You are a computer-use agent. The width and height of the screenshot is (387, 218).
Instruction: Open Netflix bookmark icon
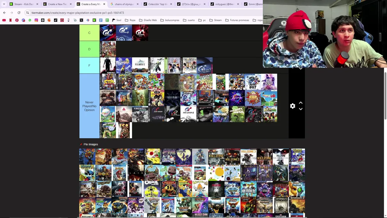click(10, 20)
